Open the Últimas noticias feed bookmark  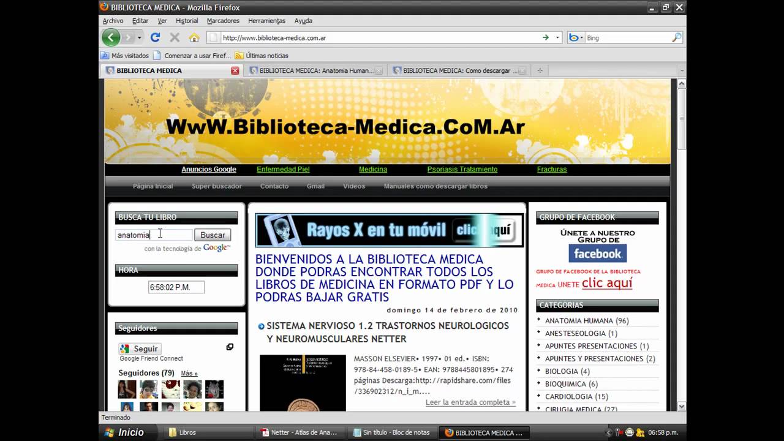pos(262,56)
